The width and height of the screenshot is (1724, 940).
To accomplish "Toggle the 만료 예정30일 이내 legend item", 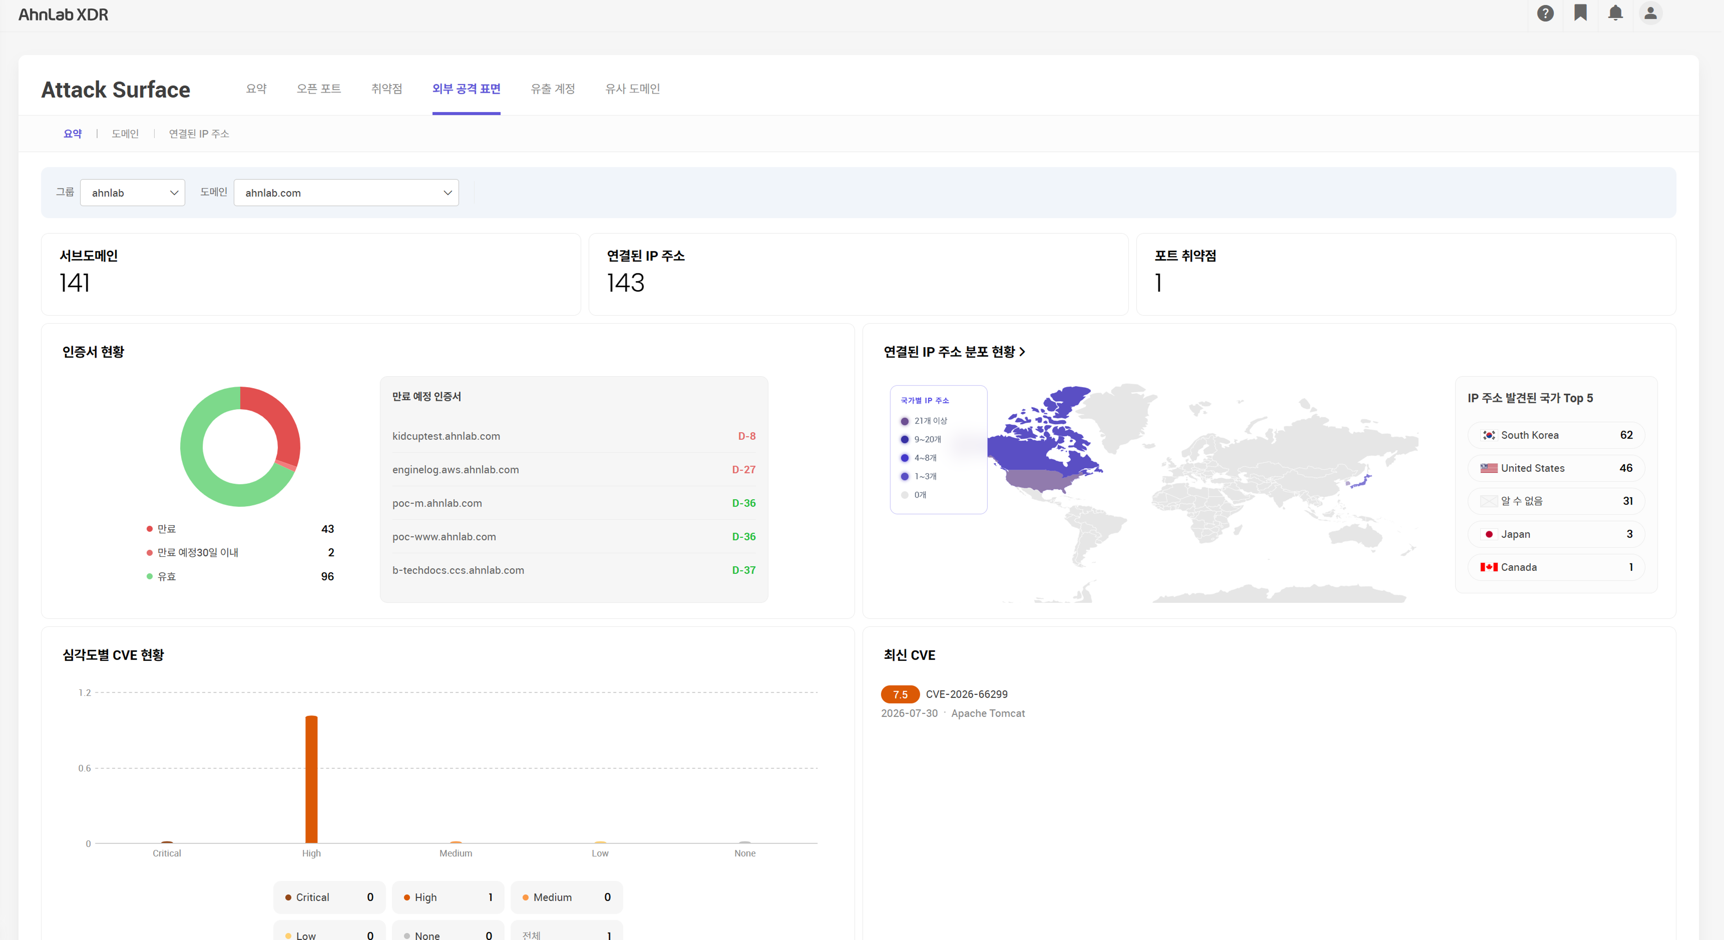I will click(239, 552).
